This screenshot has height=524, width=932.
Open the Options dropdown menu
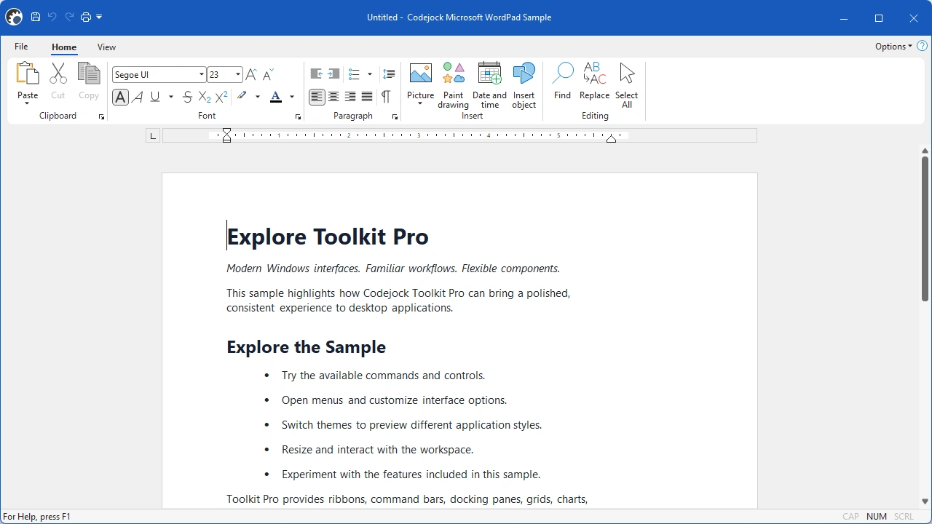[893, 47]
